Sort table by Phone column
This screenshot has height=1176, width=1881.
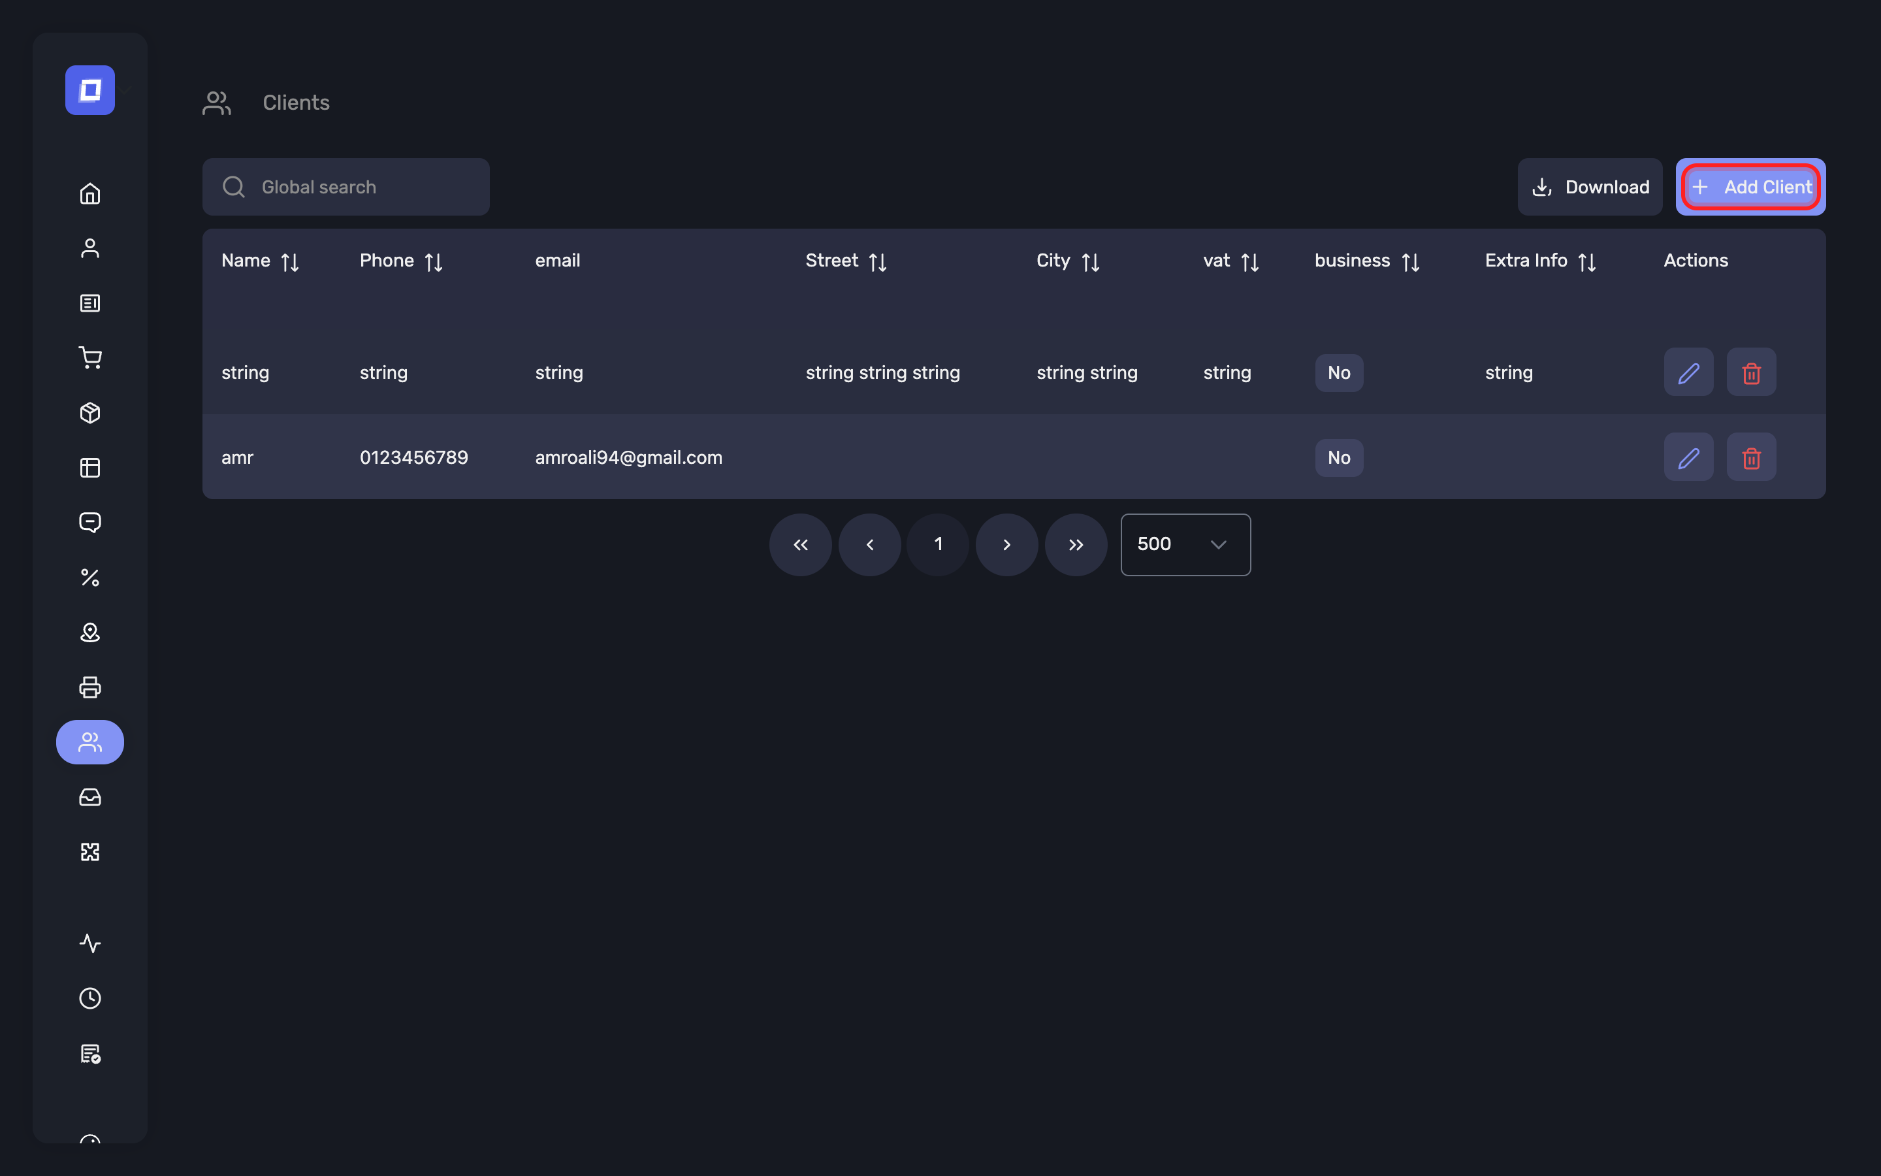(434, 262)
